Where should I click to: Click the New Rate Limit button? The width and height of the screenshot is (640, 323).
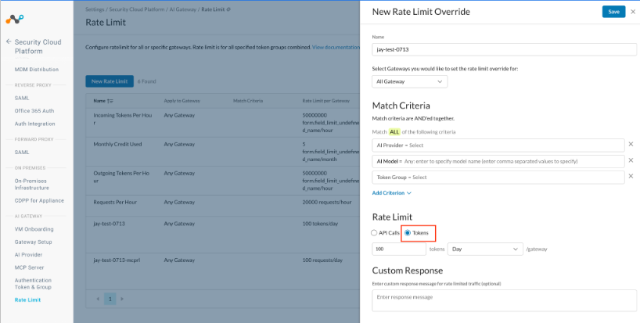click(x=110, y=81)
